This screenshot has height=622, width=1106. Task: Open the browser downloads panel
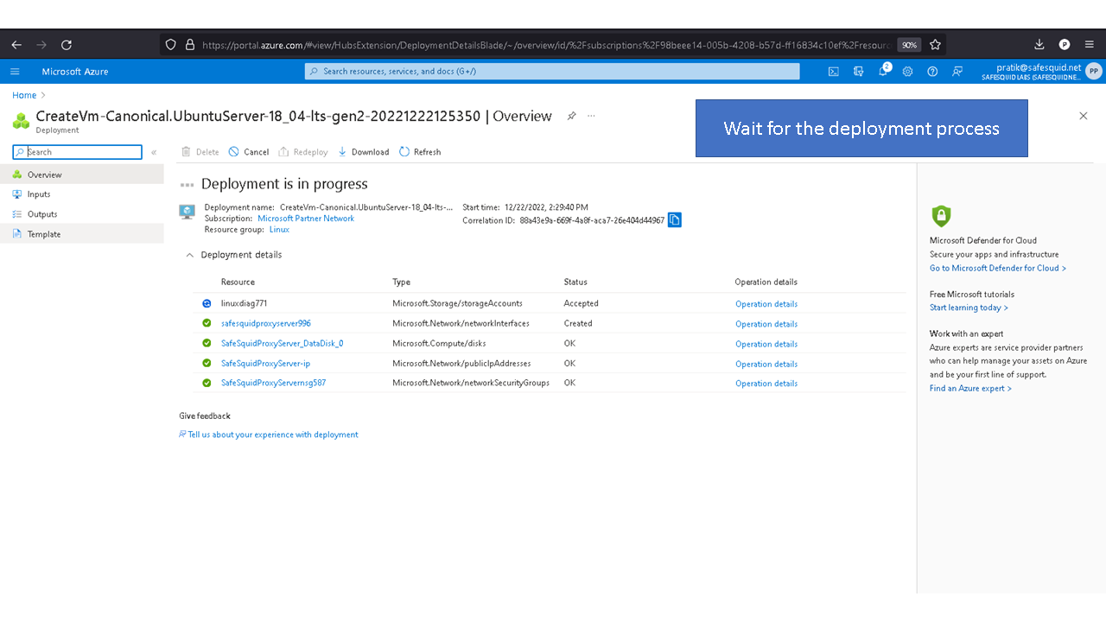coord(1039,45)
